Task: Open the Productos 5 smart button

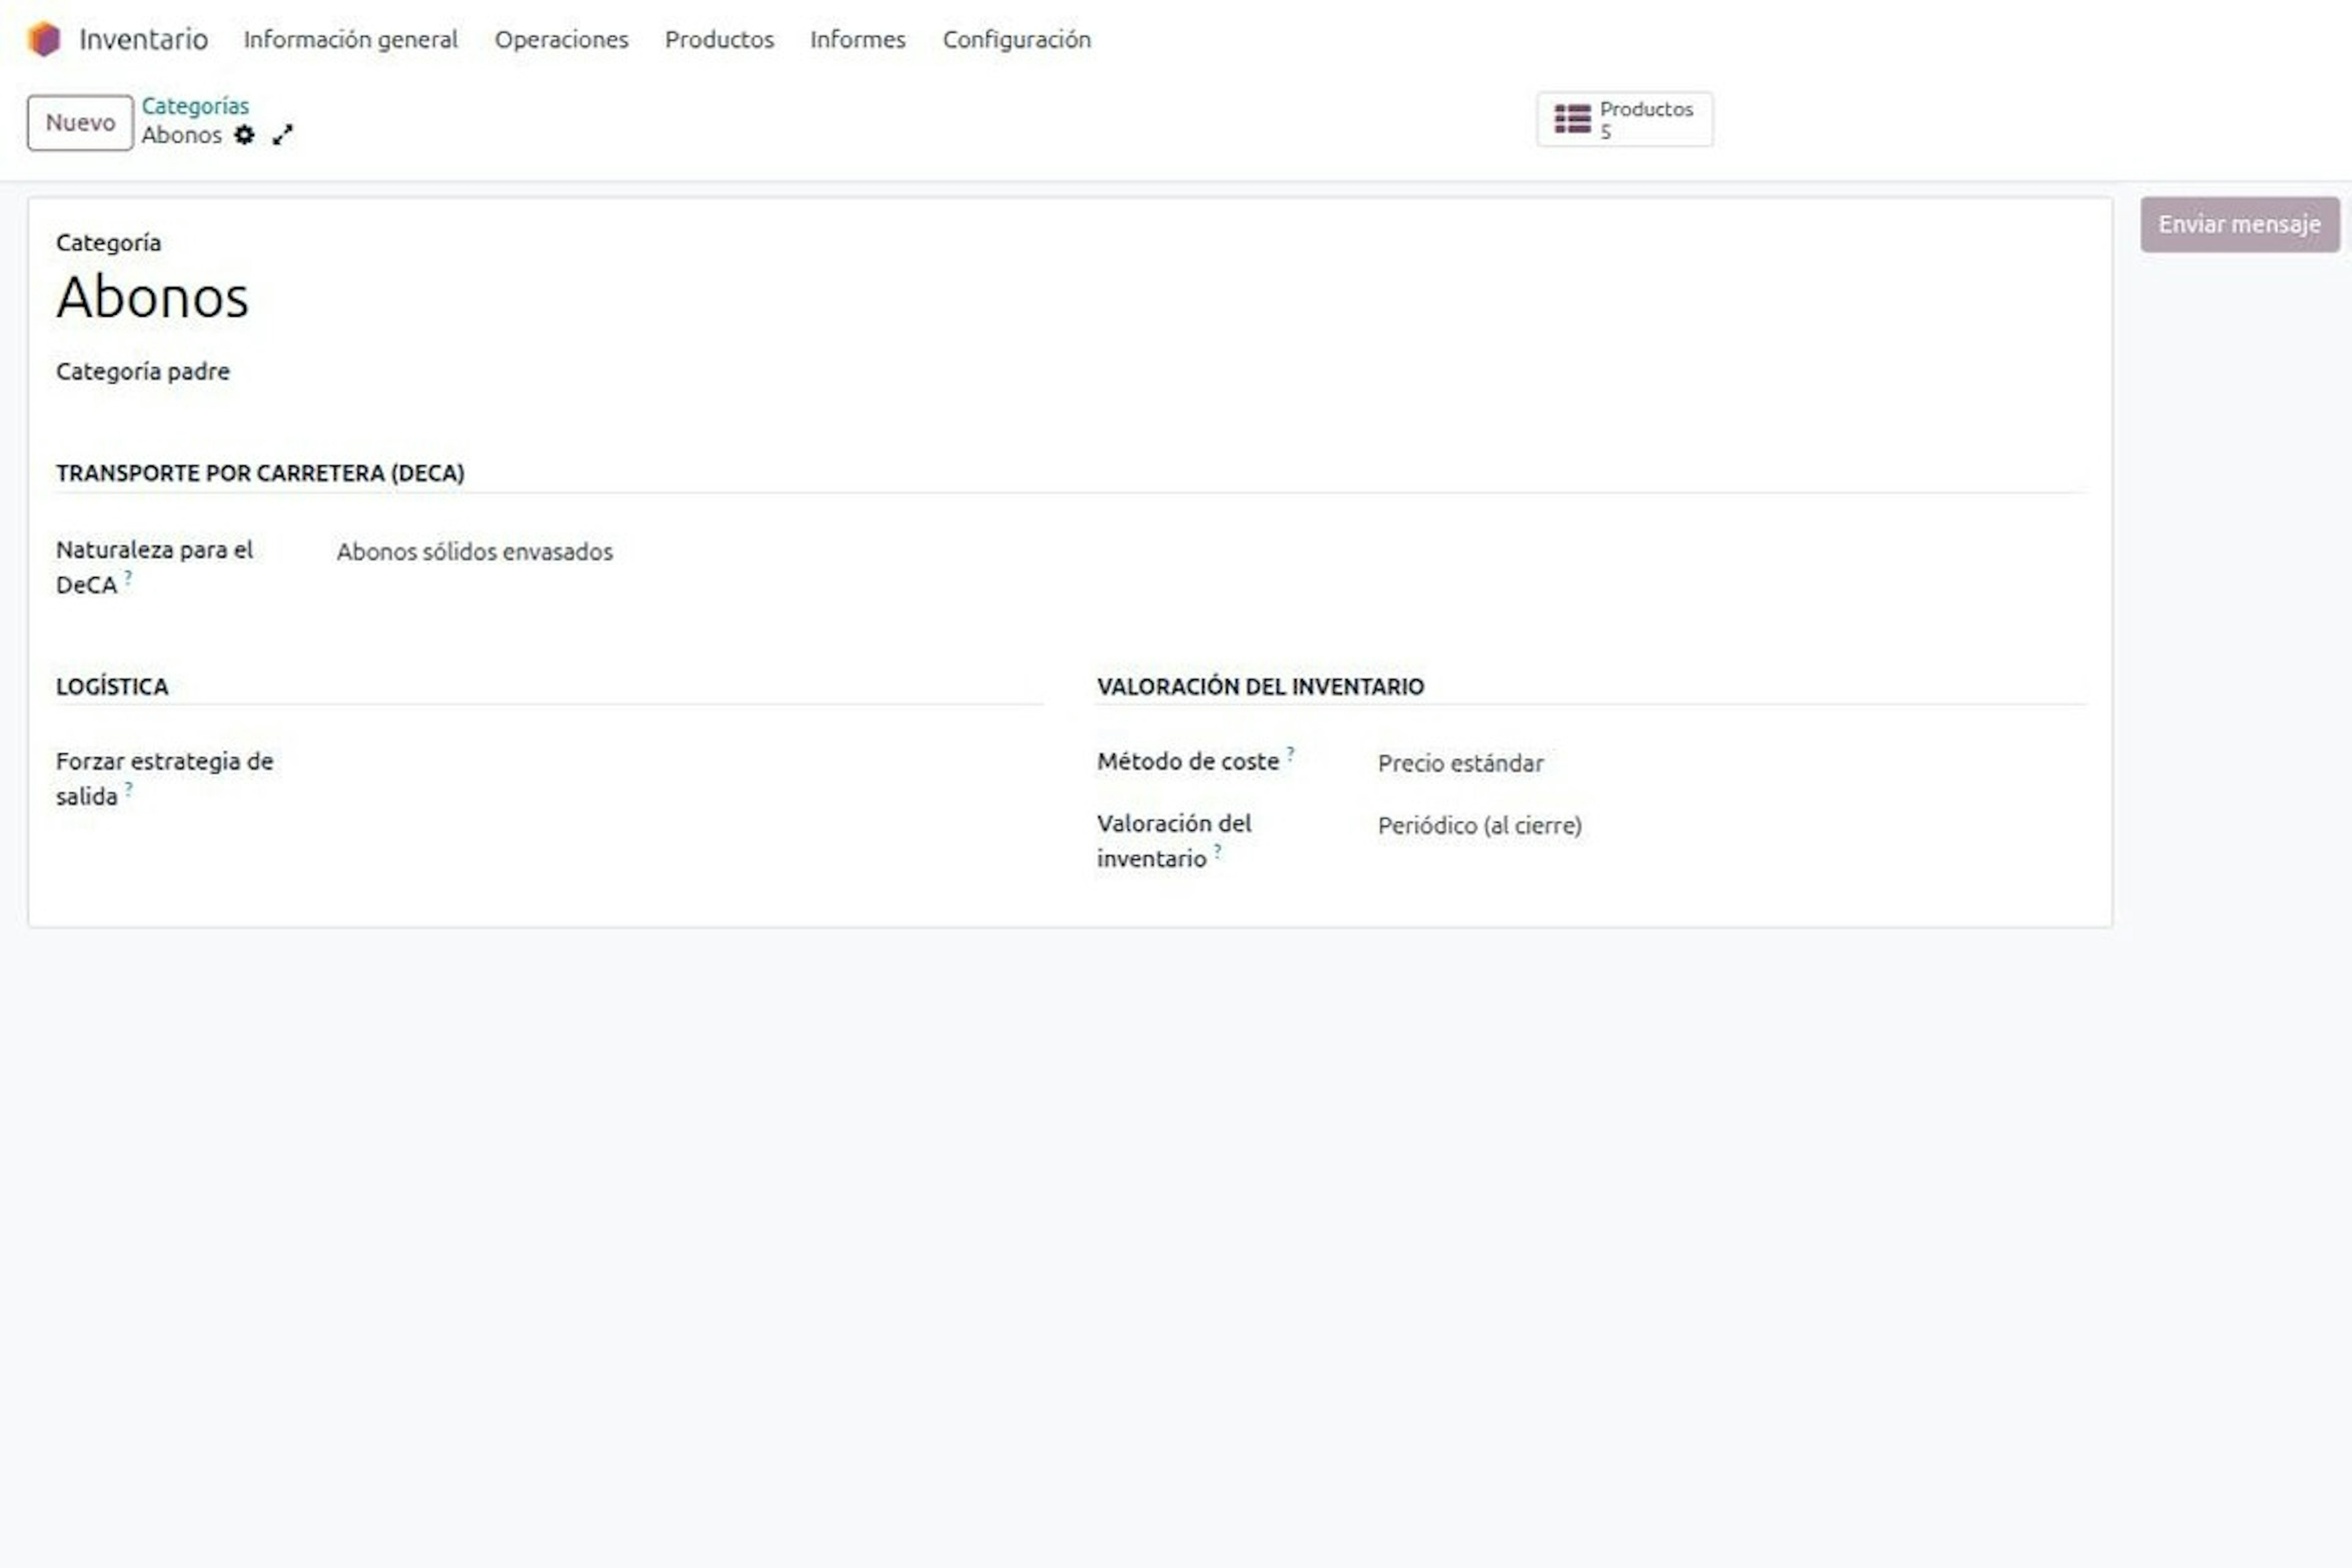Action: [x=1625, y=120]
